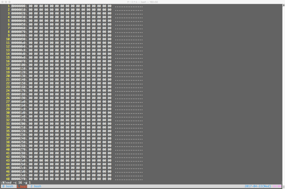Click offset 00000230: on line 36
The width and height of the screenshot is (285, 189).
click(x=19, y=135)
